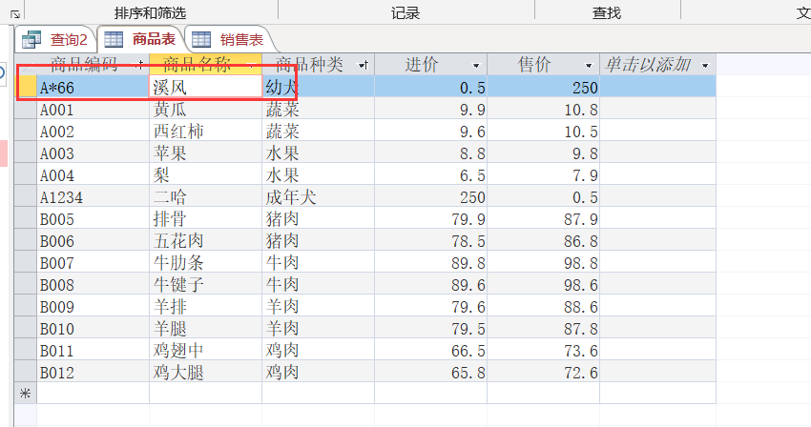Click the empty 商品编码 cell in new row
The width and height of the screenshot is (811, 427).
[94, 394]
